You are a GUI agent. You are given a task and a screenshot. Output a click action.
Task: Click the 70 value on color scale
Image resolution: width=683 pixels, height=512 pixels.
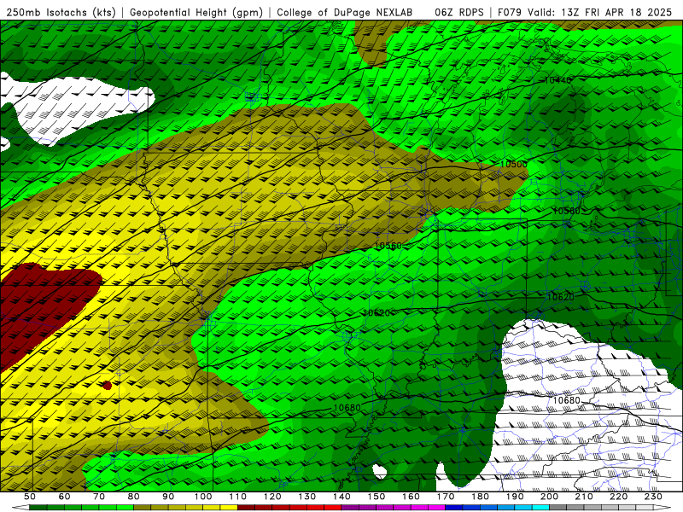point(99,497)
